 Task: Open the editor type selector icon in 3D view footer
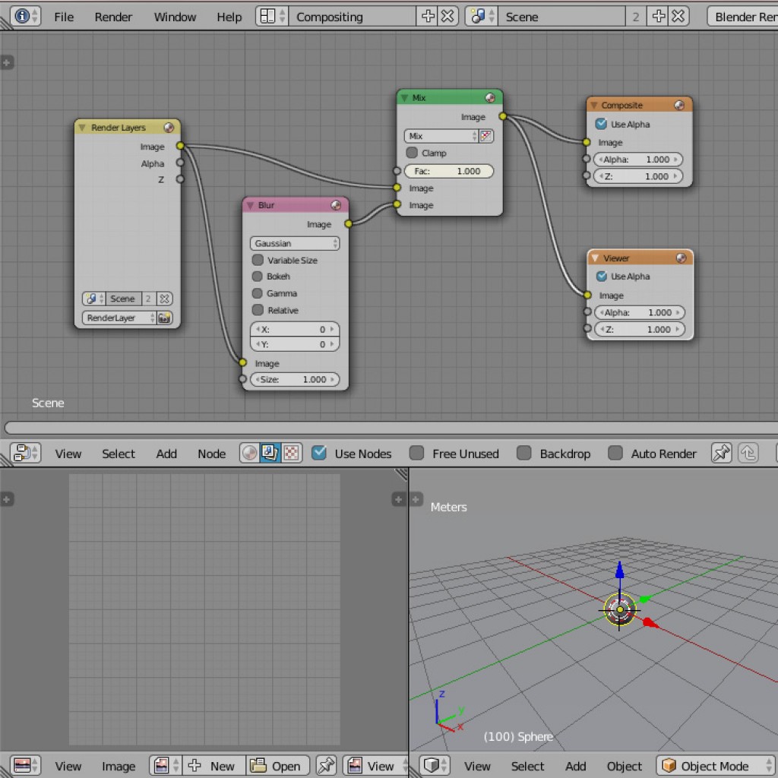point(433,766)
